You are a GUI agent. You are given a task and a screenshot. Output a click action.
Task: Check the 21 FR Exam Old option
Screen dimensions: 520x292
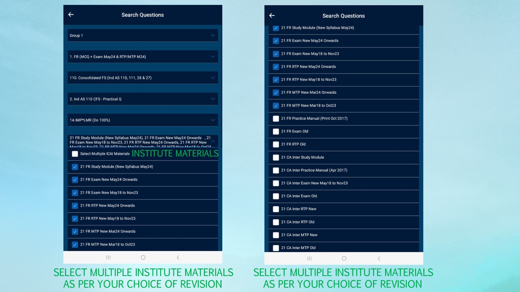(276, 131)
